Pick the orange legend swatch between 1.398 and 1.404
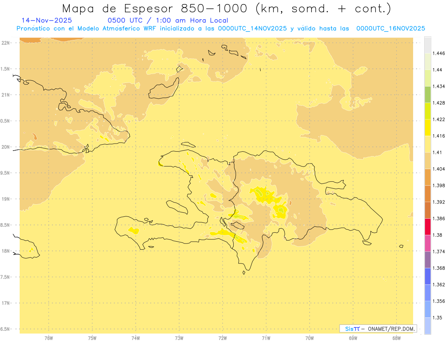This screenshot has height=343, width=445. (428, 177)
